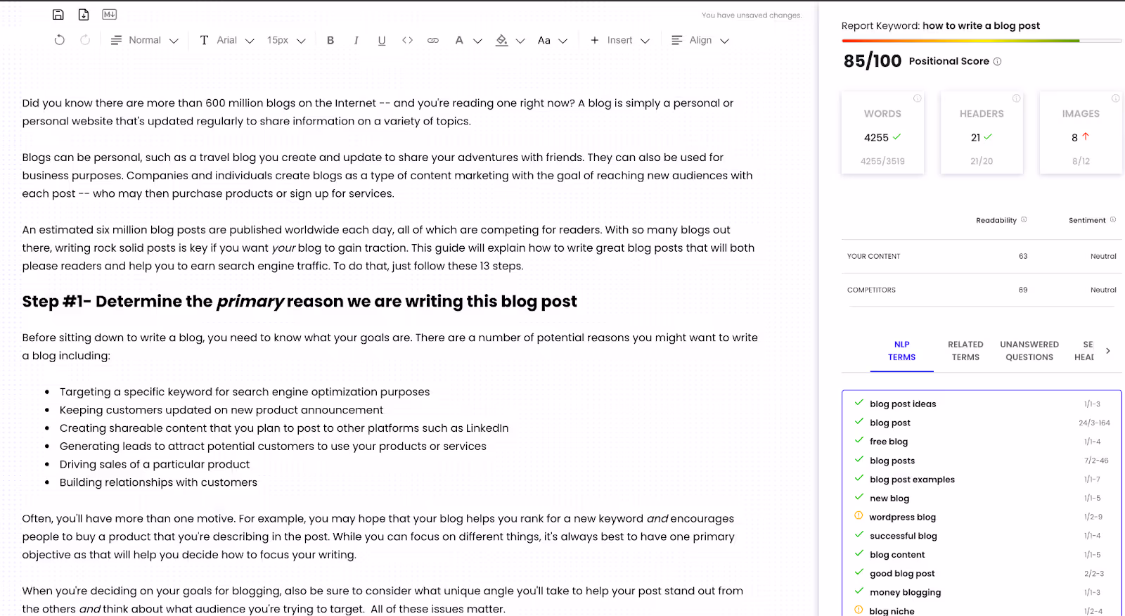
Task: Click the 'Building relationships with customers' bullet
Action: click(158, 482)
